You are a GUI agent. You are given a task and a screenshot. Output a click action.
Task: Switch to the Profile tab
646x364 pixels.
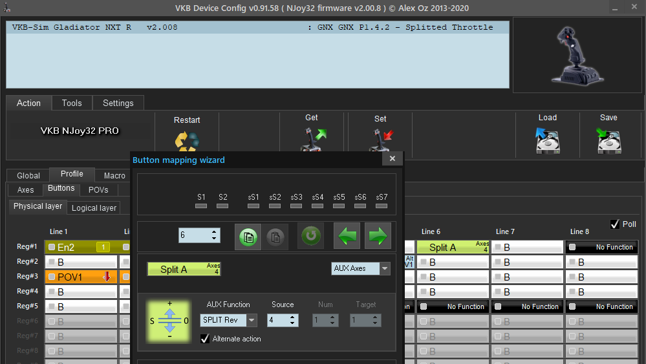pos(72,174)
